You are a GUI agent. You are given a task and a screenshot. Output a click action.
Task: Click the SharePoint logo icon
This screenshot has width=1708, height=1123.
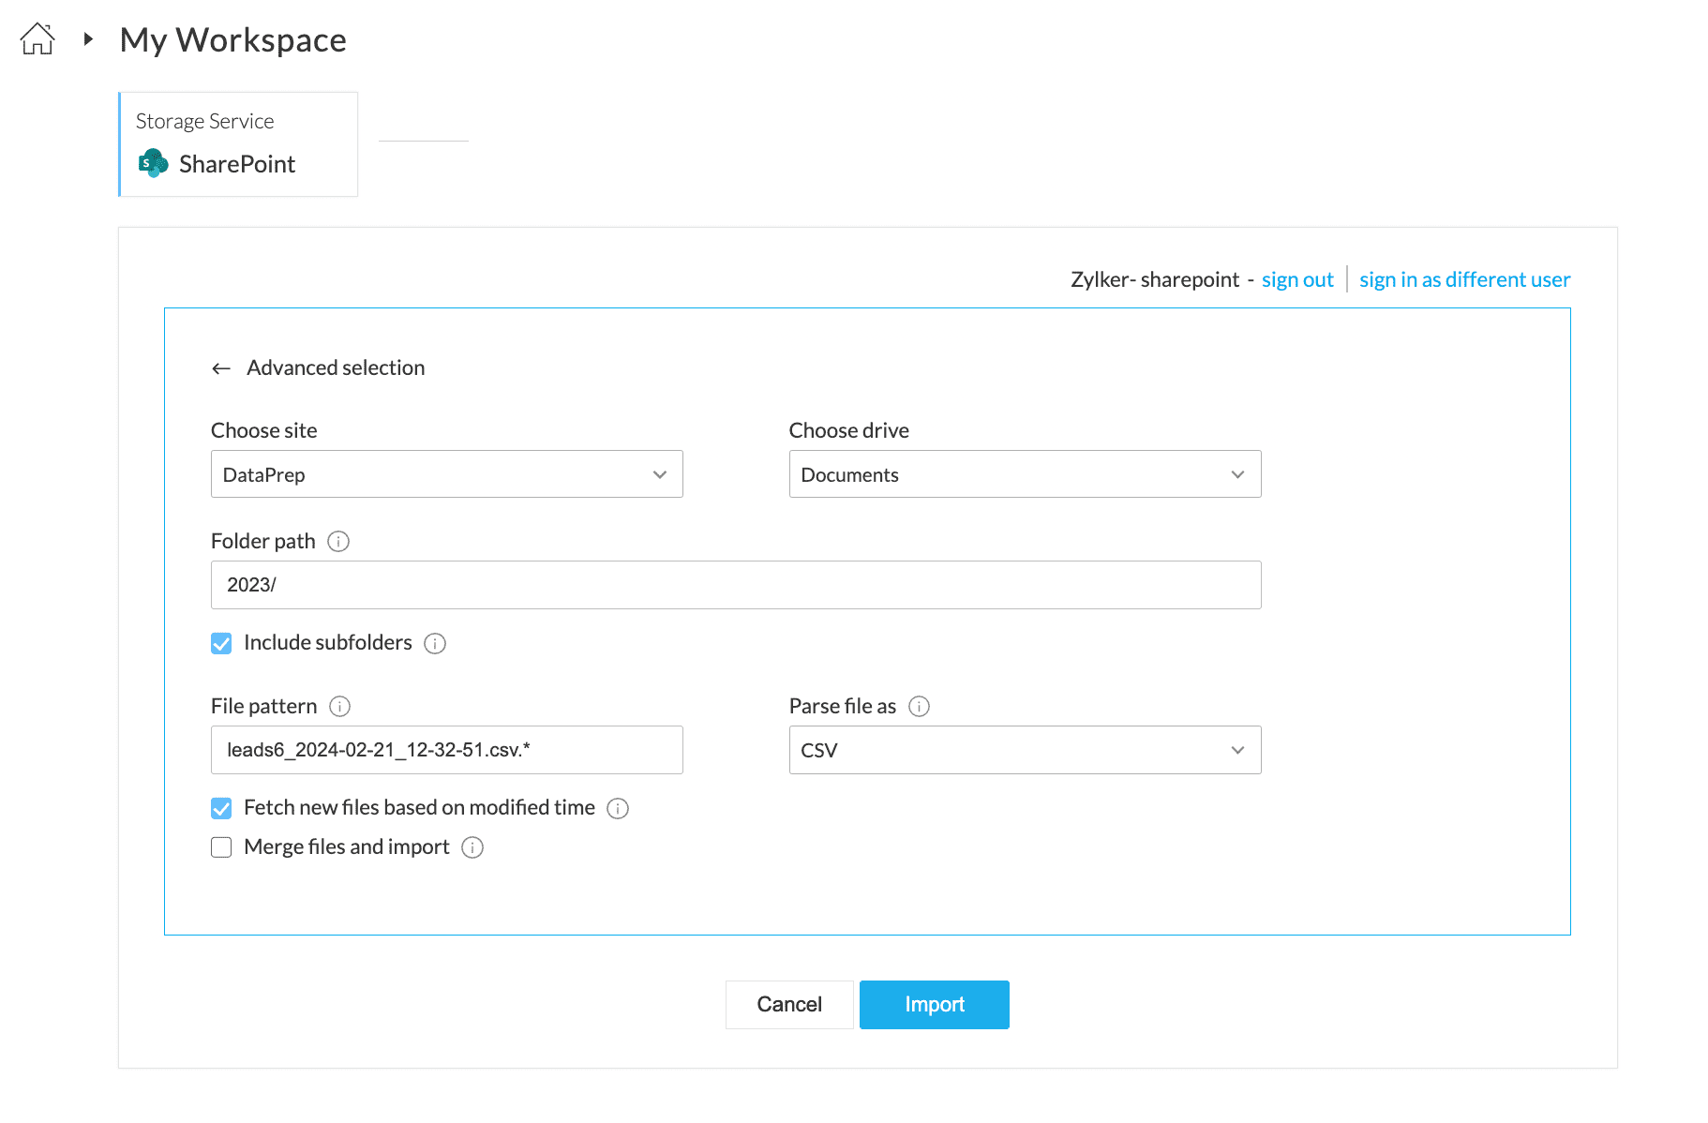(153, 163)
